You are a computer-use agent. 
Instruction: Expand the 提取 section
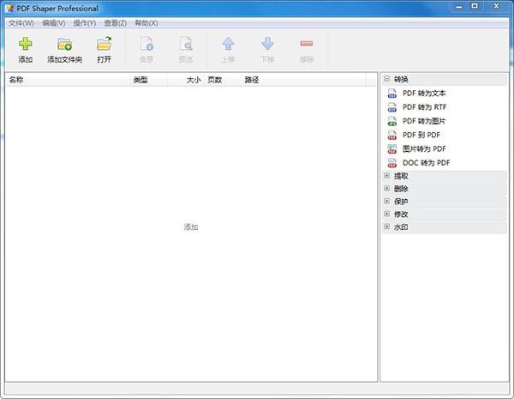coord(387,176)
